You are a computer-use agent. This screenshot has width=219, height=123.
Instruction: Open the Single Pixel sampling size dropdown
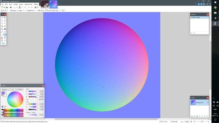31,11
